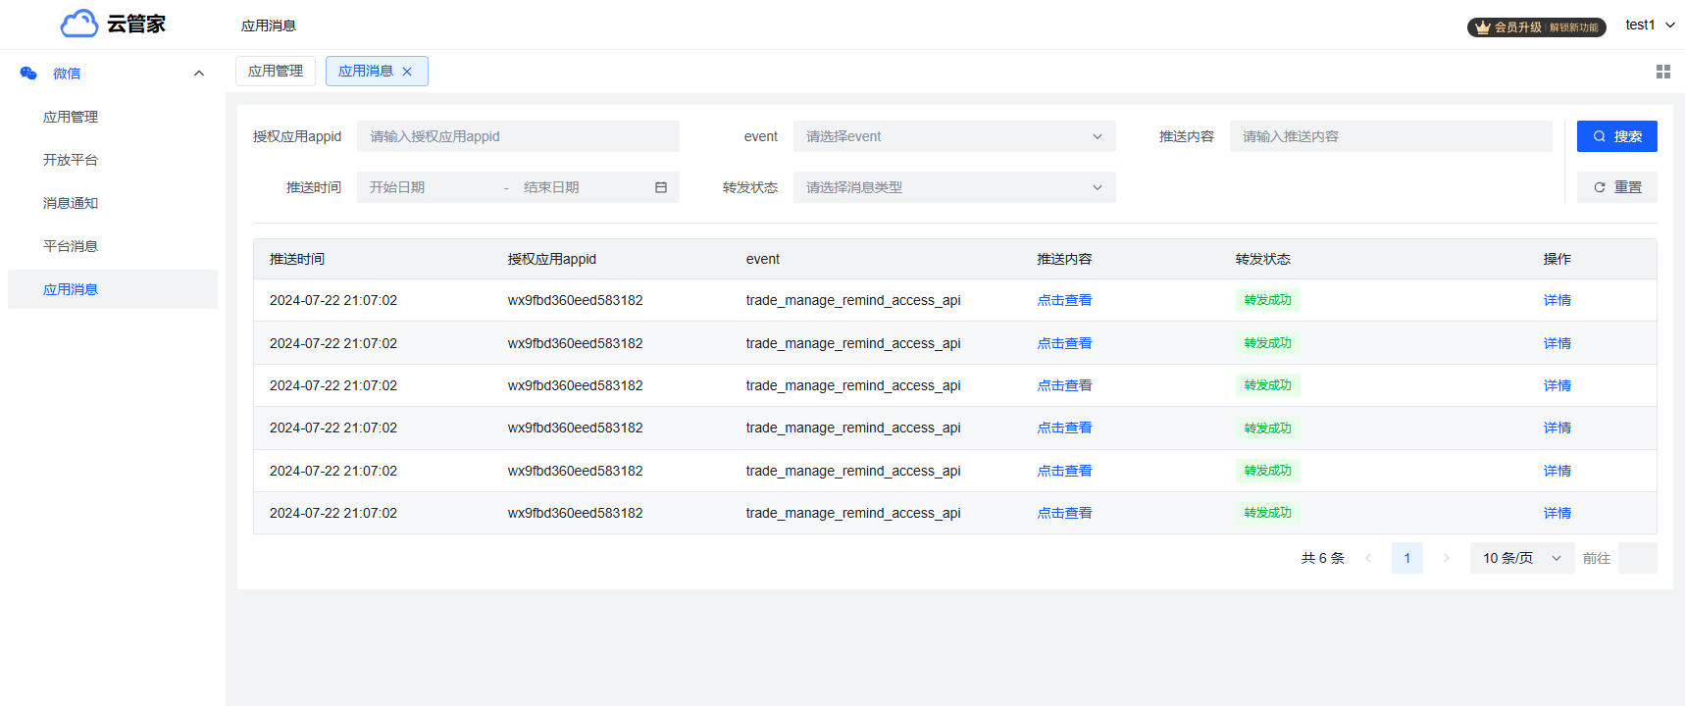Click 点击查看 in the second table row
This screenshot has width=1685, height=706.
pyautogui.click(x=1064, y=343)
